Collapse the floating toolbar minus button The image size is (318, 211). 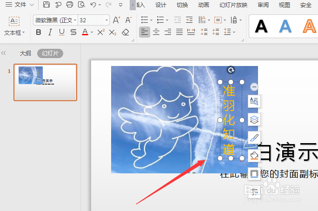click(254, 87)
